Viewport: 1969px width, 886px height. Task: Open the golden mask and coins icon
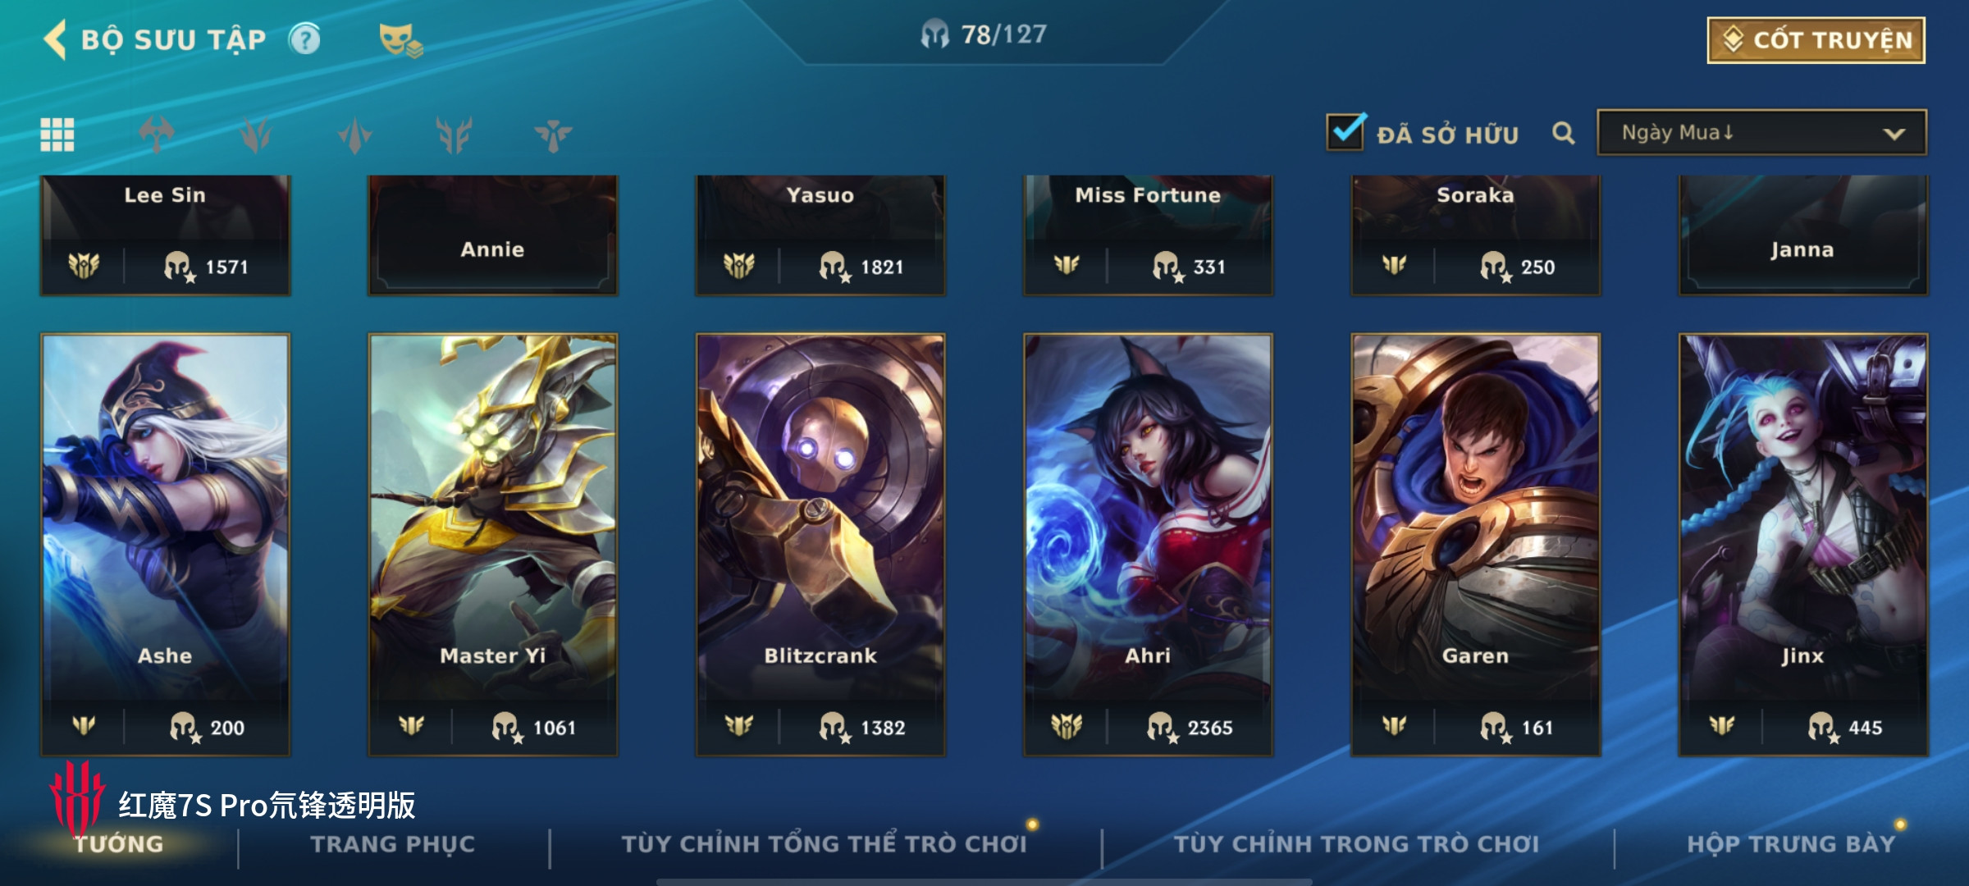400,41
